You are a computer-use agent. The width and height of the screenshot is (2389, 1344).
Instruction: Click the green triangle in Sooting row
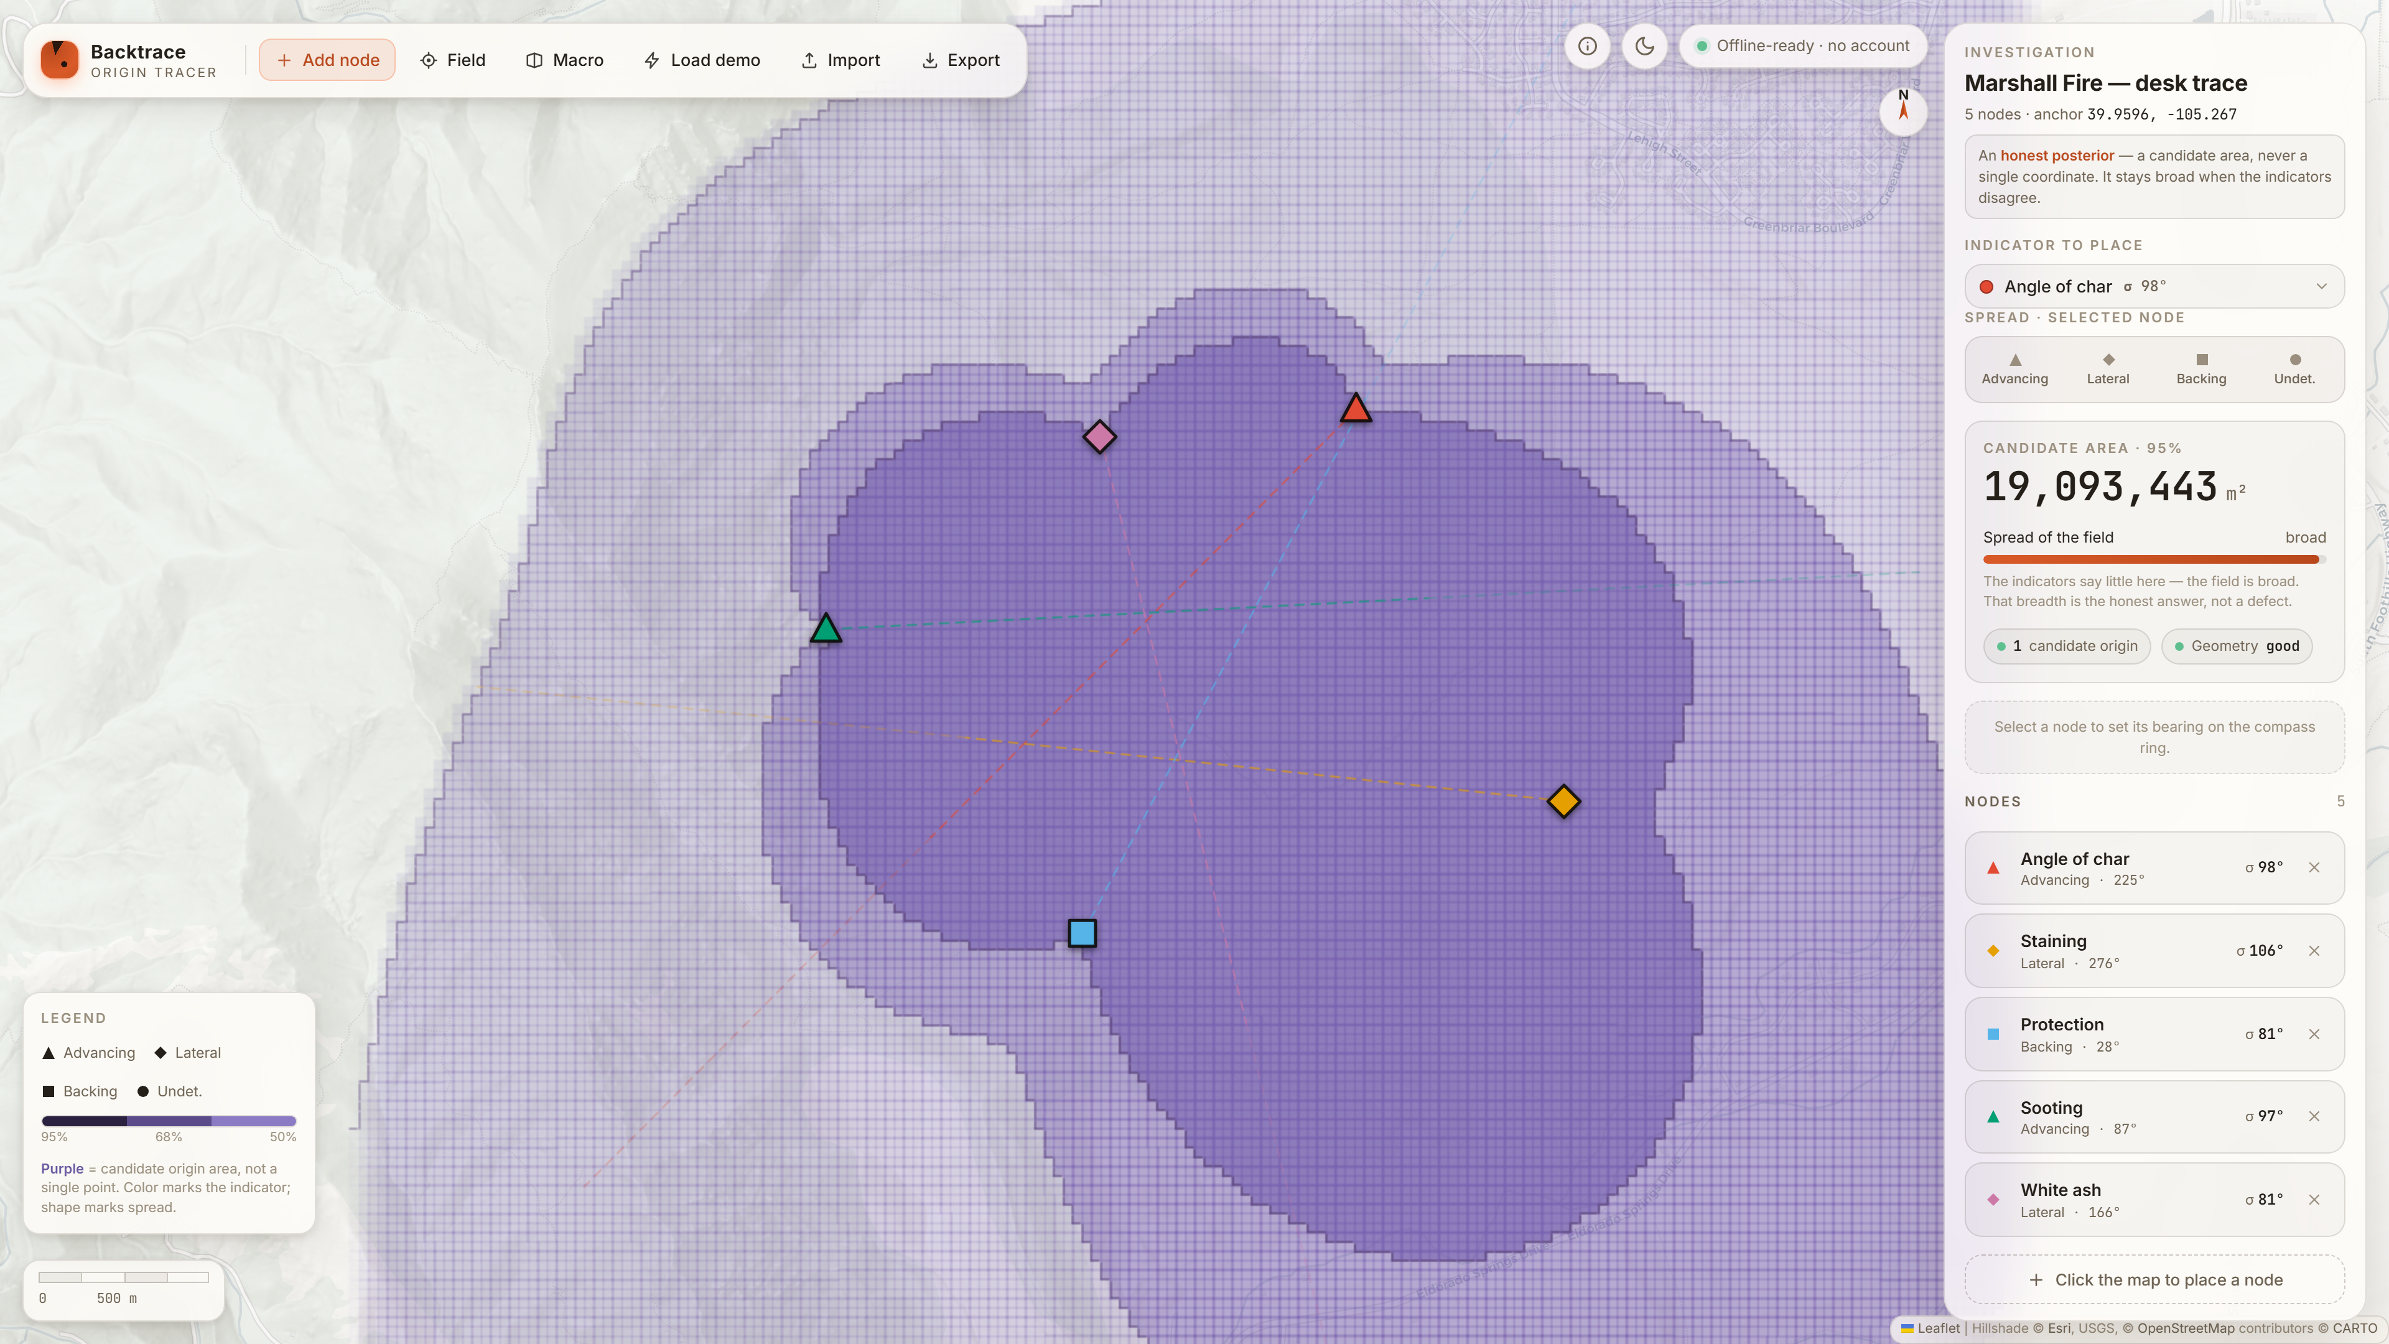point(1993,1117)
